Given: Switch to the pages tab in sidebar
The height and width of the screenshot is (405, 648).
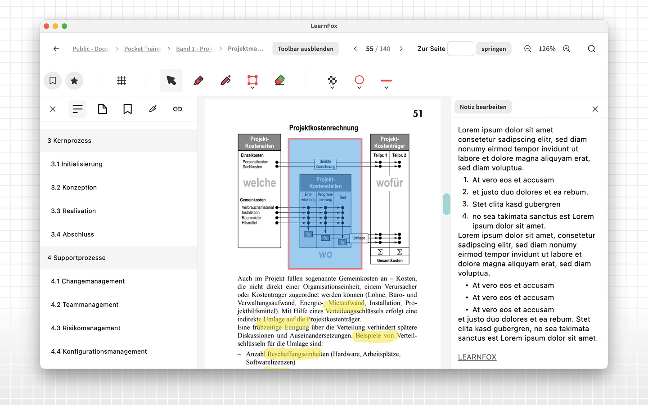Looking at the screenshot, I should pos(103,109).
